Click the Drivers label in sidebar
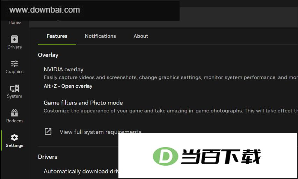 14,47
